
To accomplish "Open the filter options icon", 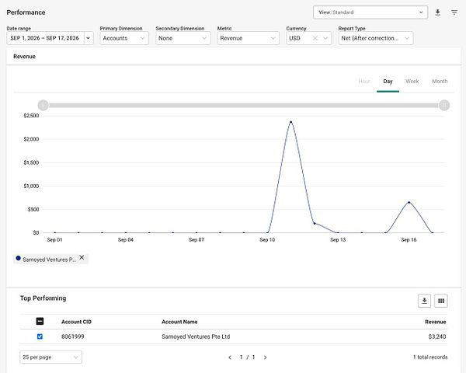I will coord(454,12).
